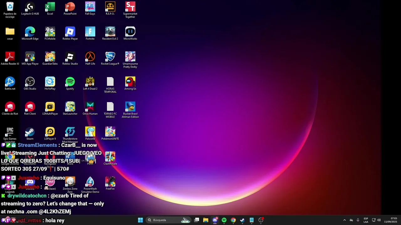Open the ESP LAA language switcher
401x225 pixels.
coord(366,220)
